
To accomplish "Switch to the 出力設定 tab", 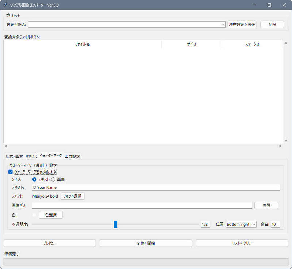I will coord(72,156).
